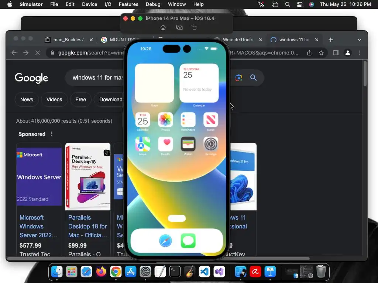Filter results by Videos
378x283 pixels.
coord(54,99)
